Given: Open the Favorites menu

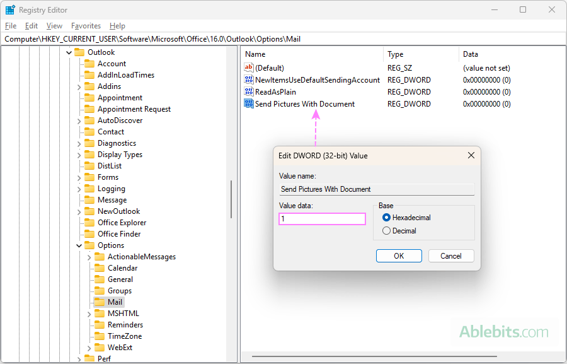Looking at the screenshot, I should (86, 26).
